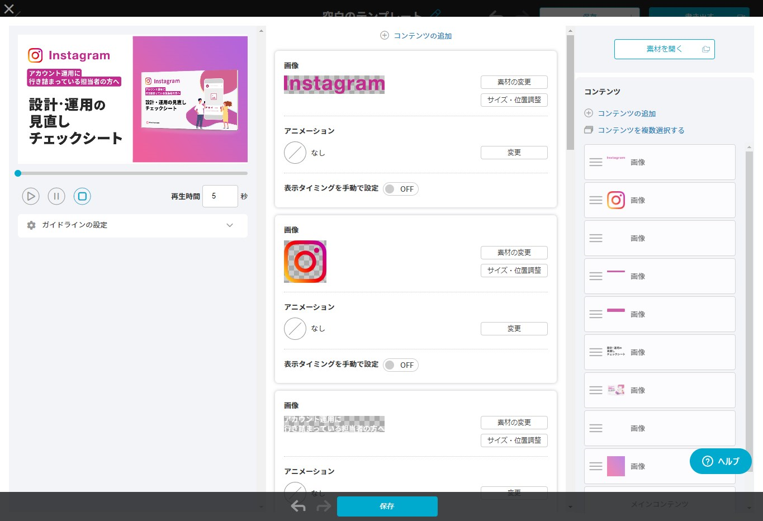
Task: Click drag handle of the pink gradient row
Action: coord(596,466)
